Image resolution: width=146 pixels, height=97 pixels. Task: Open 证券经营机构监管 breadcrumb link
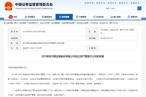click(x=68, y=23)
